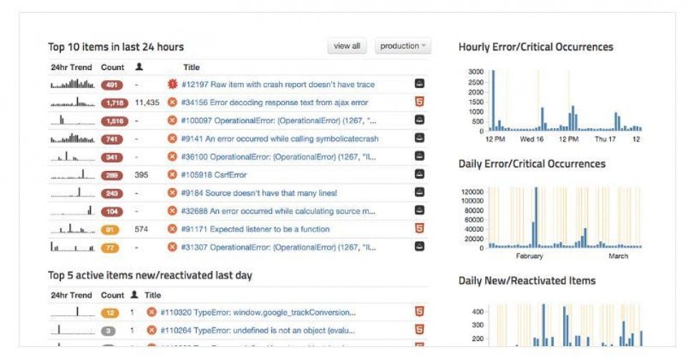Click the platform icon on #31307 OperationalError row
Image resolution: width=694 pixels, height=359 pixels.
(x=419, y=247)
